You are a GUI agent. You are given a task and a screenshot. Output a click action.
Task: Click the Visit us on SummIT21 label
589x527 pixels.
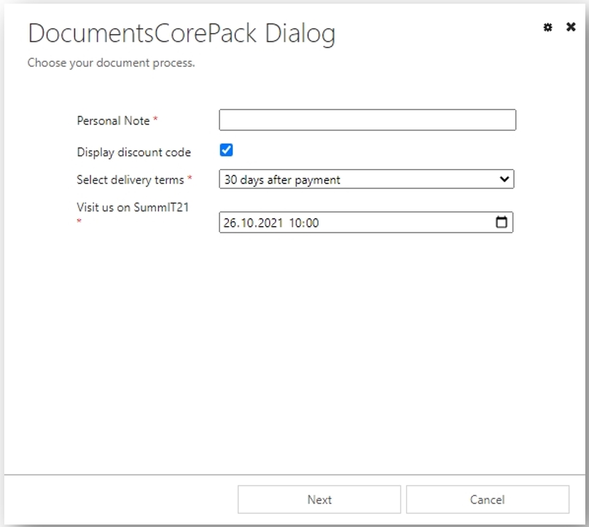pyautogui.click(x=133, y=208)
